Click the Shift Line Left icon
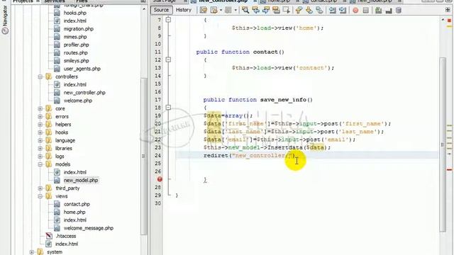The image size is (454, 255). click(x=333, y=10)
